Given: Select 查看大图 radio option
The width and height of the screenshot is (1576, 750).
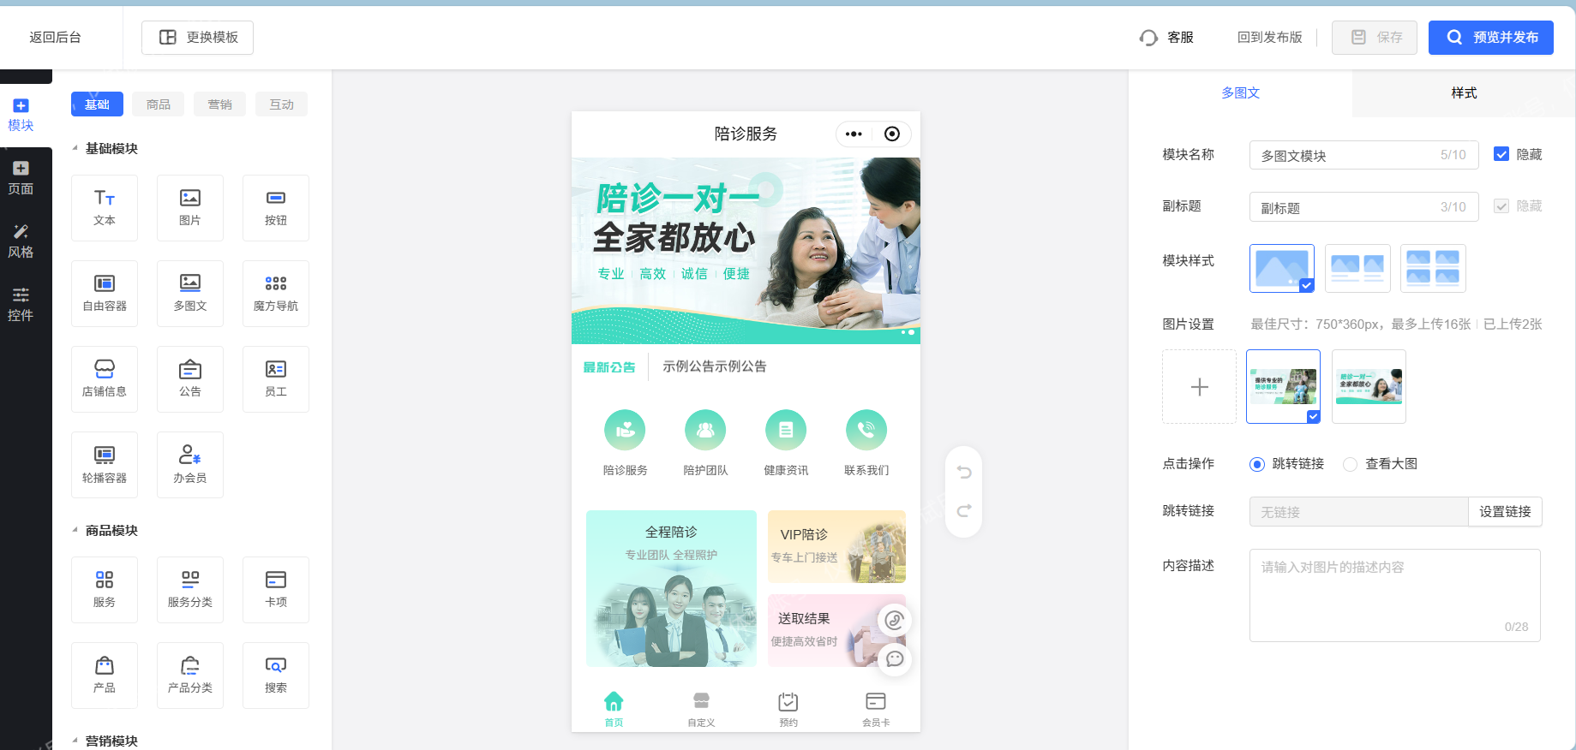Looking at the screenshot, I should coord(1350,464).
